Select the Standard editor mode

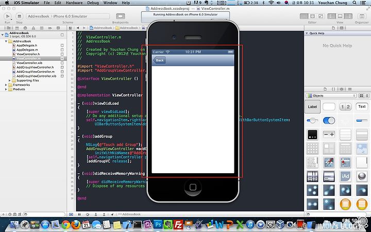(x=304, y=16)
